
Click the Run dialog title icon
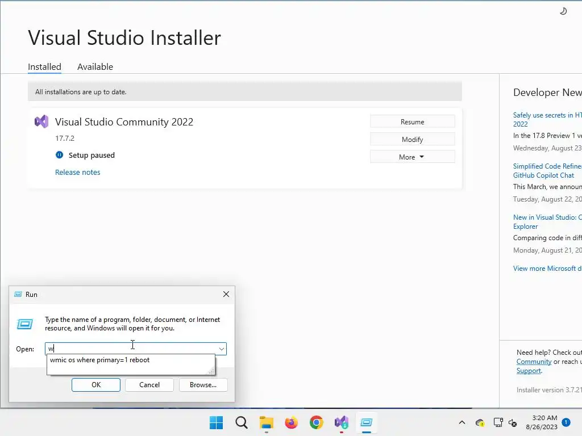click(18, 295)
